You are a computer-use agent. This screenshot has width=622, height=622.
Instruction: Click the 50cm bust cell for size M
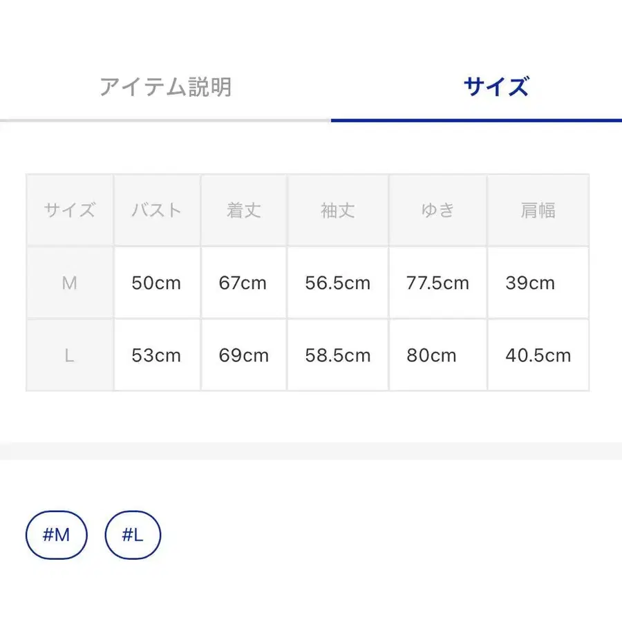156,283
